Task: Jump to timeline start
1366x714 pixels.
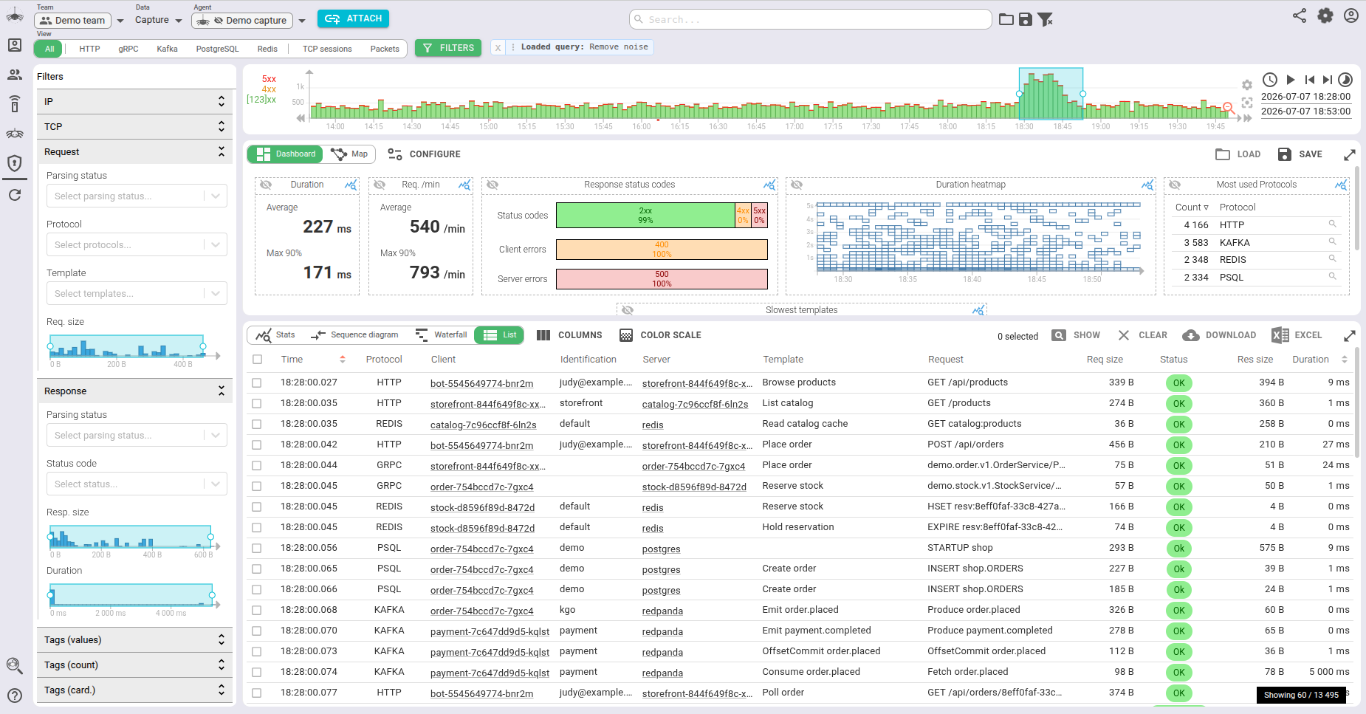Action: click(1310, 80)
